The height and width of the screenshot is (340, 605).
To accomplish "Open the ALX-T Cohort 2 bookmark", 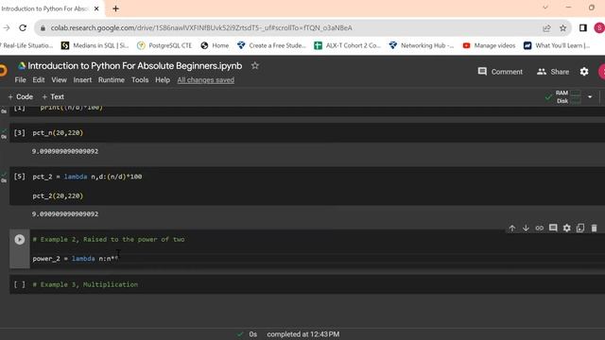I will [x=347, y=45].
